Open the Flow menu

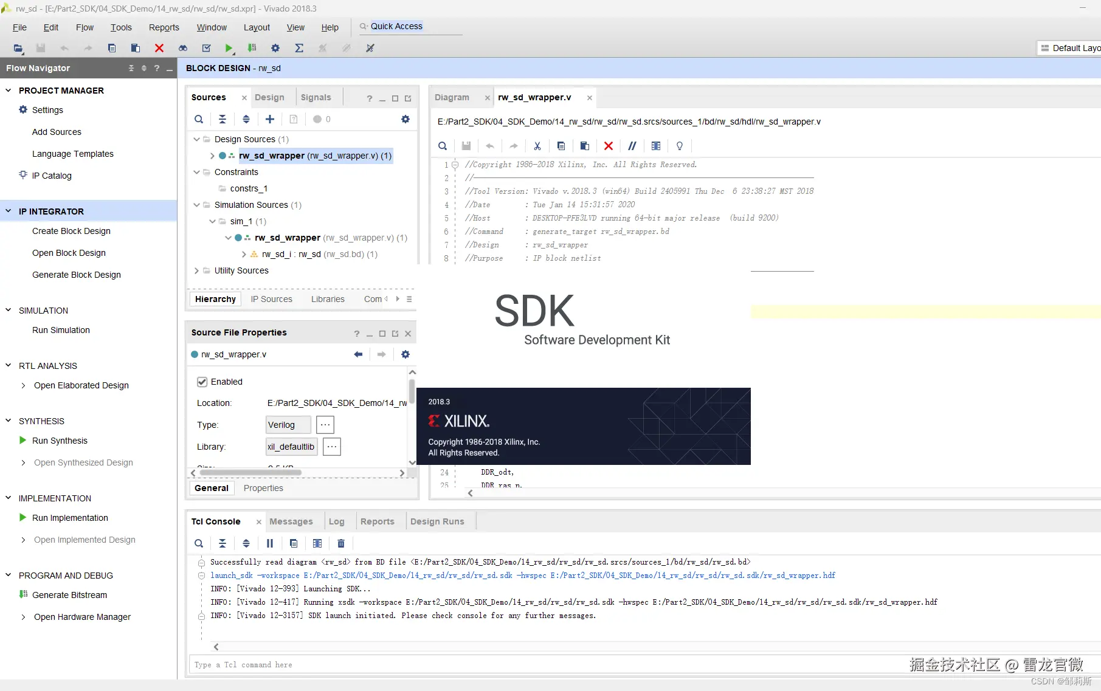[x=85, y=27]
